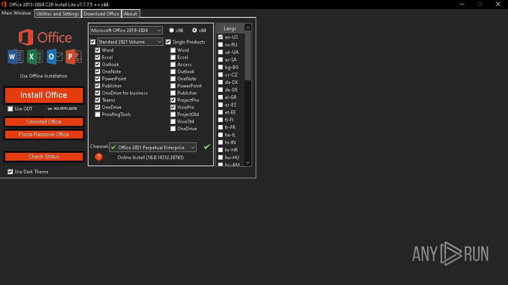Open the Office 2021 Perpetual Enterprise channel dropdown

[x=153, y=147]
